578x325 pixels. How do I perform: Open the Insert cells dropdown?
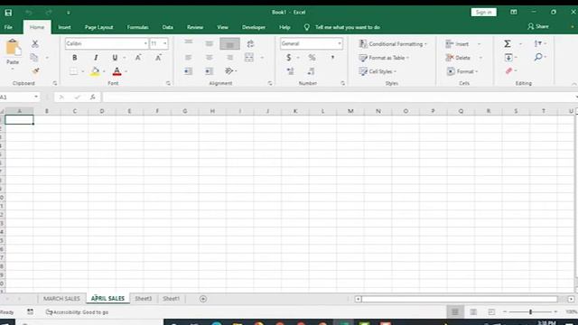pos(480,44)
